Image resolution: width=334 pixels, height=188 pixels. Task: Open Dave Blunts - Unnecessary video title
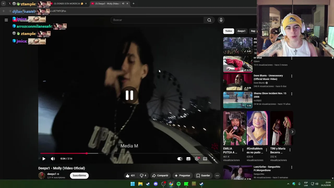(x=268, y=77)
